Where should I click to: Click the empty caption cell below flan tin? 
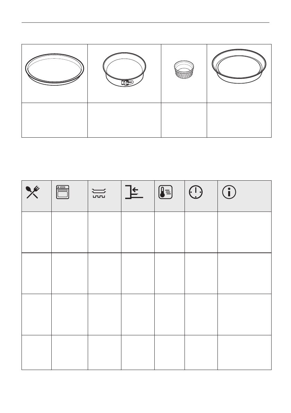pos(239,120)
